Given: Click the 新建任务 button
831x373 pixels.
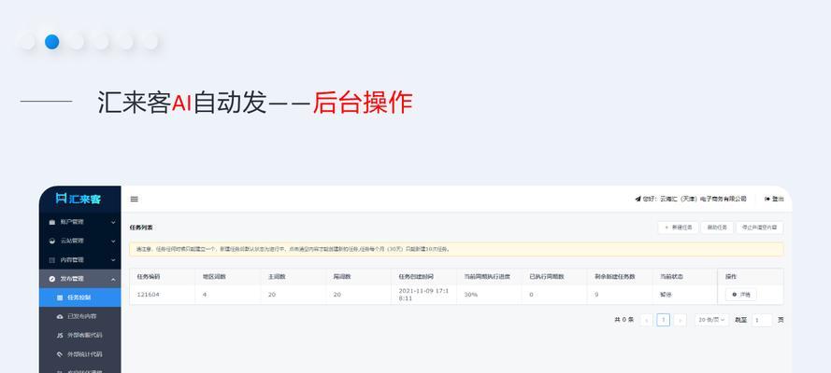Looking at the screenshot, I should coord(678,228).
